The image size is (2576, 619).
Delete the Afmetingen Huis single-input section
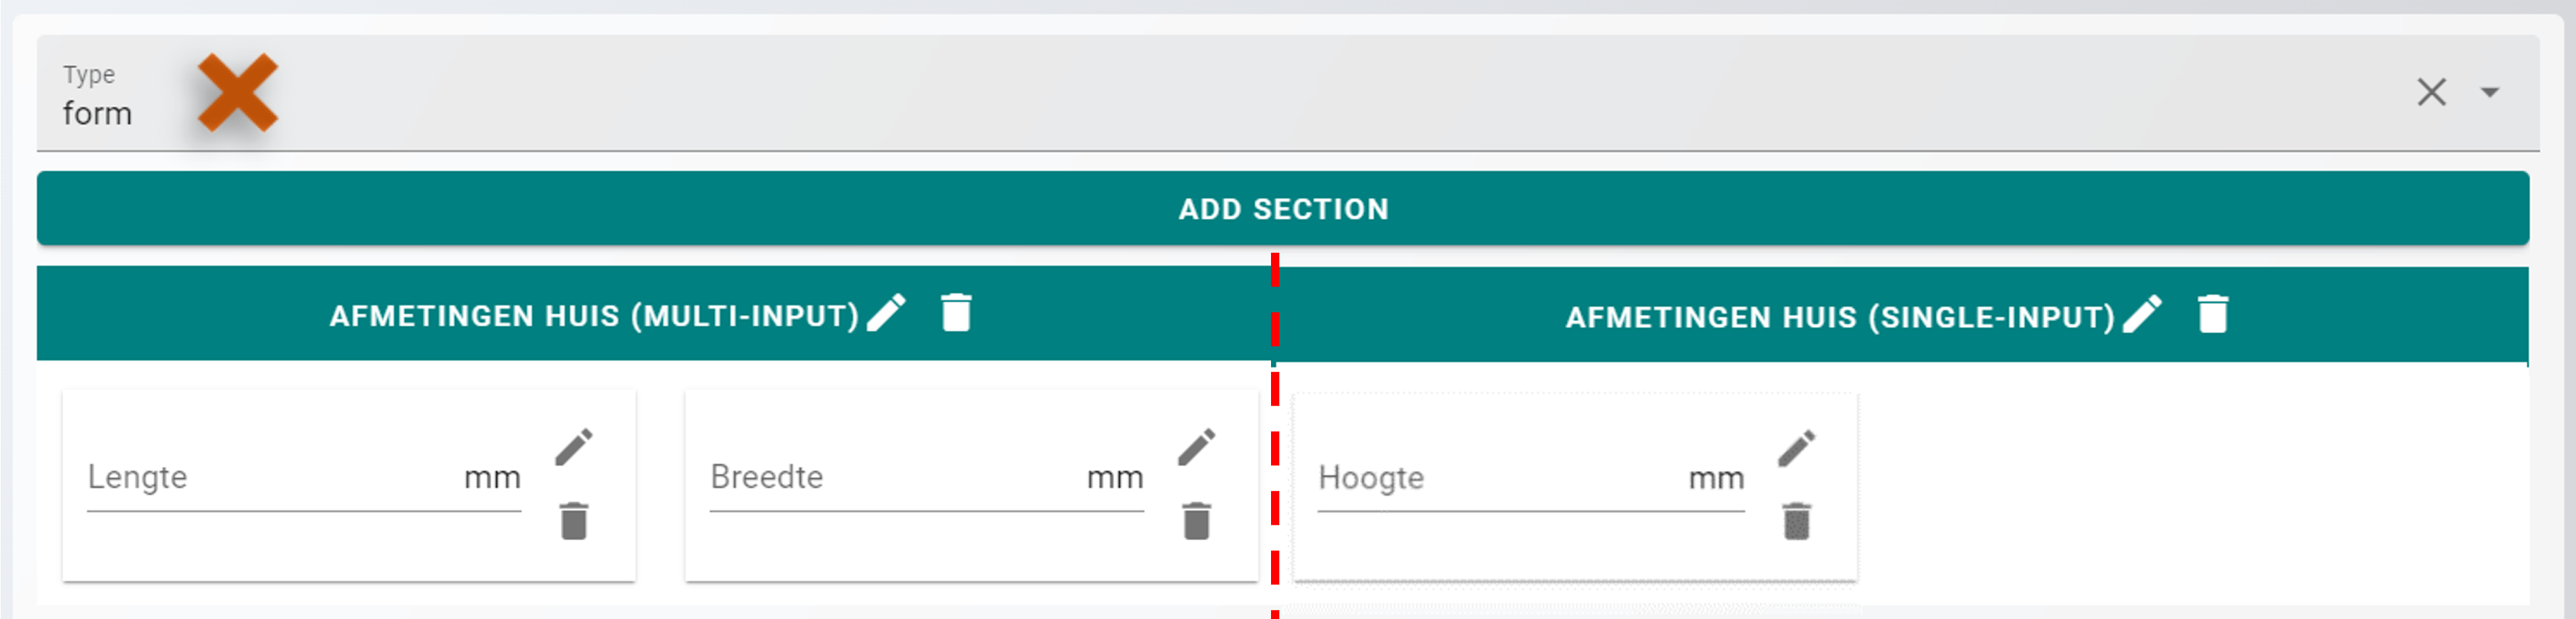[2212, 316]
